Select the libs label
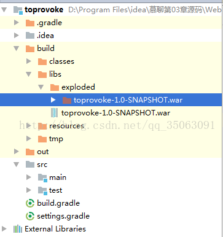Screen dimensions: 223x237 (55, 74)
